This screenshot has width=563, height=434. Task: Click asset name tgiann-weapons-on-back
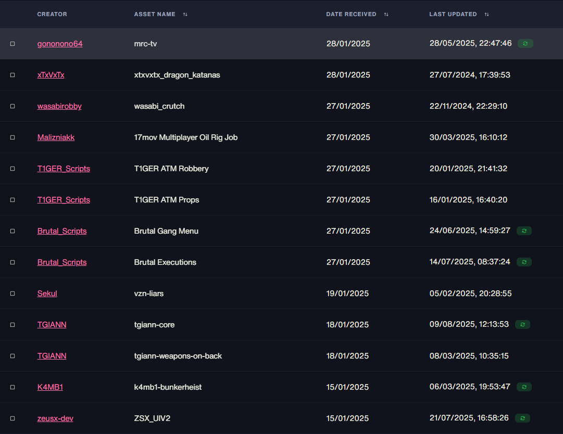coord(178,356)
